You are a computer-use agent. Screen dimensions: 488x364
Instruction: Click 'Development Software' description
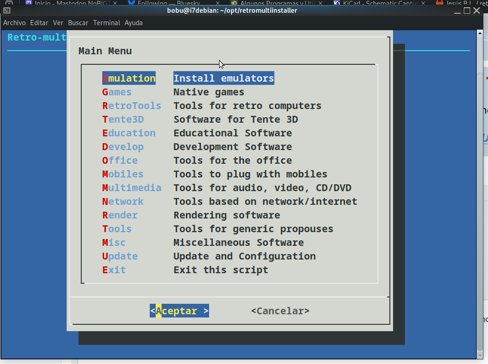233,147
